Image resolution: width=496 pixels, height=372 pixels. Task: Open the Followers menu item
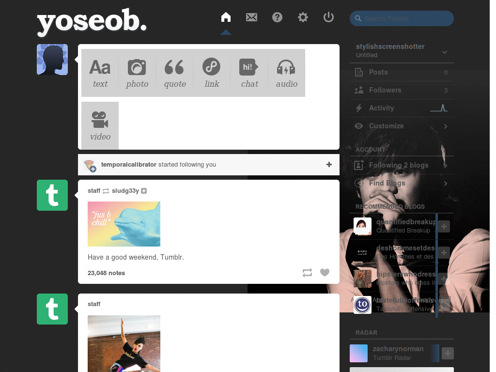pos(402,90)
